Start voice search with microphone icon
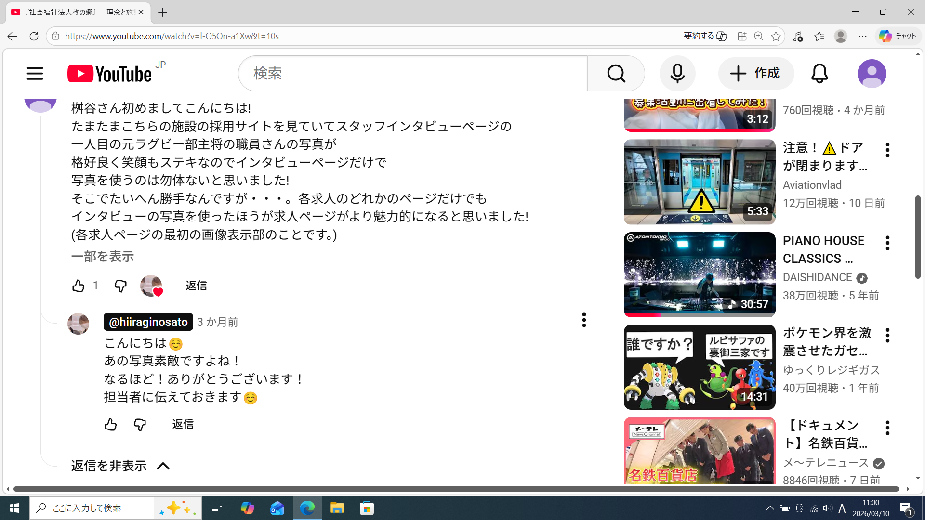 click(x=677, y=74)
